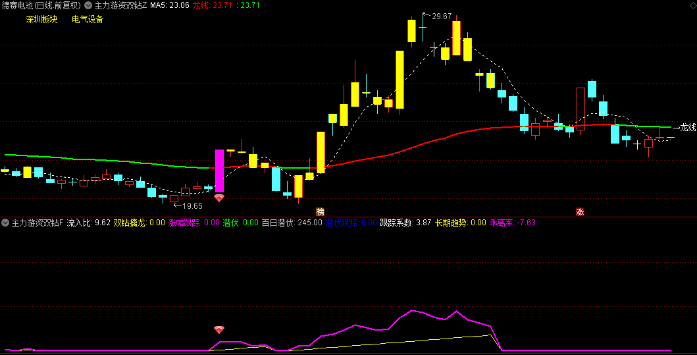
Task: Click the hollow red candle above 涨 marker
Action: pos(581,109)
